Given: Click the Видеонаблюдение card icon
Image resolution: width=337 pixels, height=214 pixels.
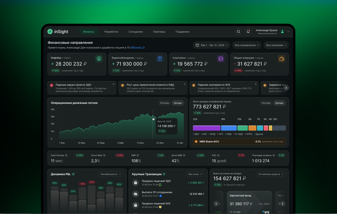Looking at the screenshot, I should tap(160, 59).
